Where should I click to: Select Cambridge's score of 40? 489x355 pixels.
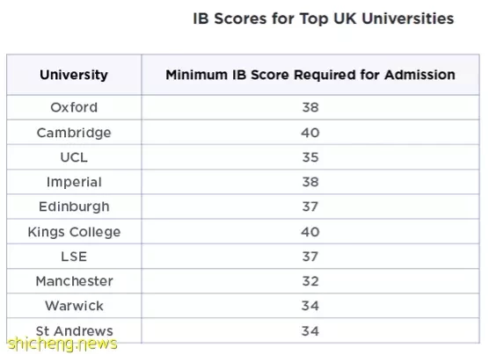(x=310, y=133)
